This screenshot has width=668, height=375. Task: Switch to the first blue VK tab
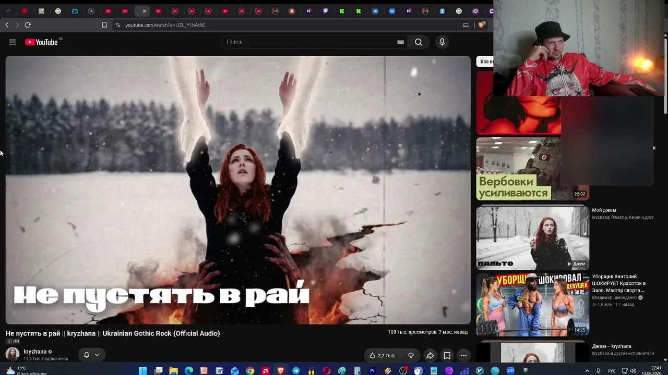click(x=375, y=11)
